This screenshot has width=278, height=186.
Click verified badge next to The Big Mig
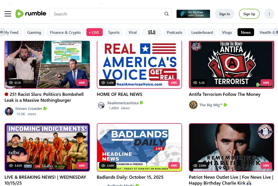point(225,105)
